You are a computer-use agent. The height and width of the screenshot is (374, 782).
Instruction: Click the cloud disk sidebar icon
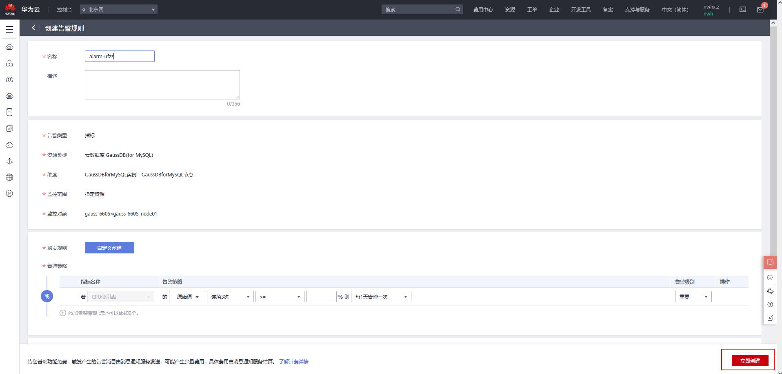pyautogui.click(x=9, y=96)
